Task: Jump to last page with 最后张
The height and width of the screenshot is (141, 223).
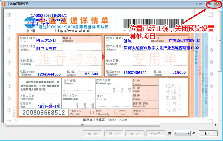Action: (156, 133)
